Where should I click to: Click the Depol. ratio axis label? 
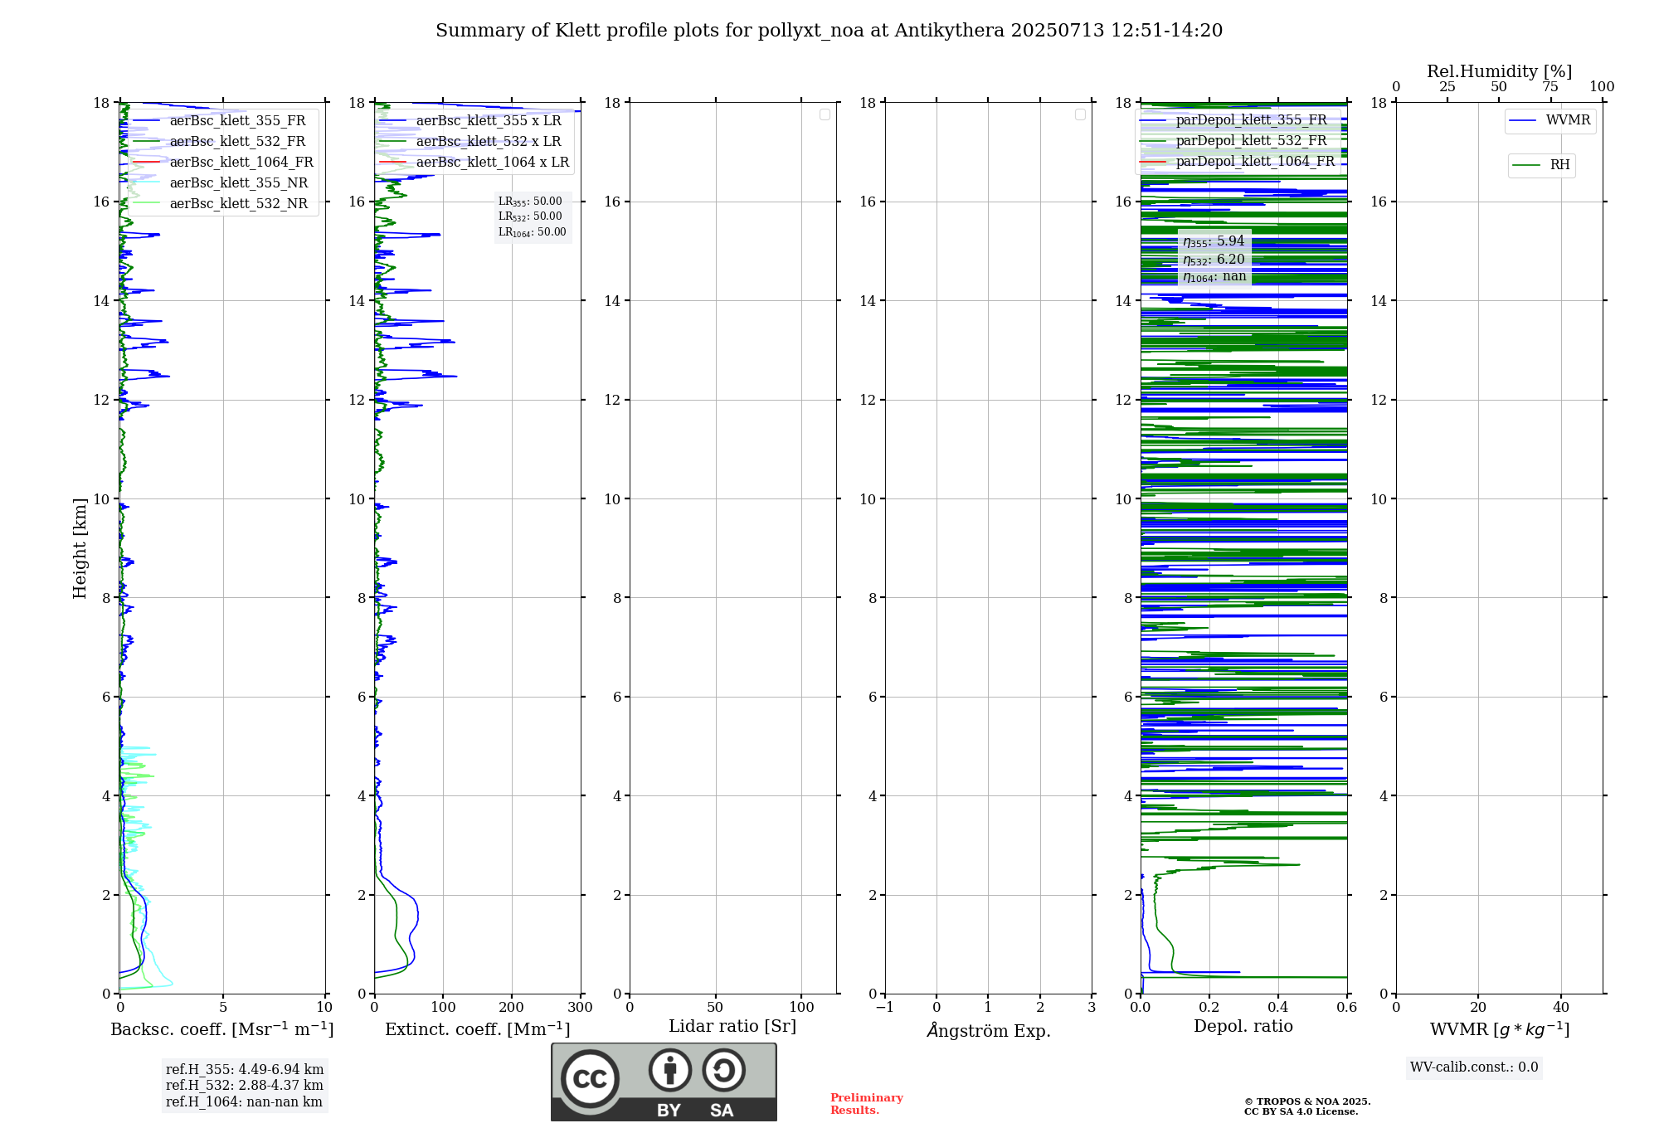1243,1027
